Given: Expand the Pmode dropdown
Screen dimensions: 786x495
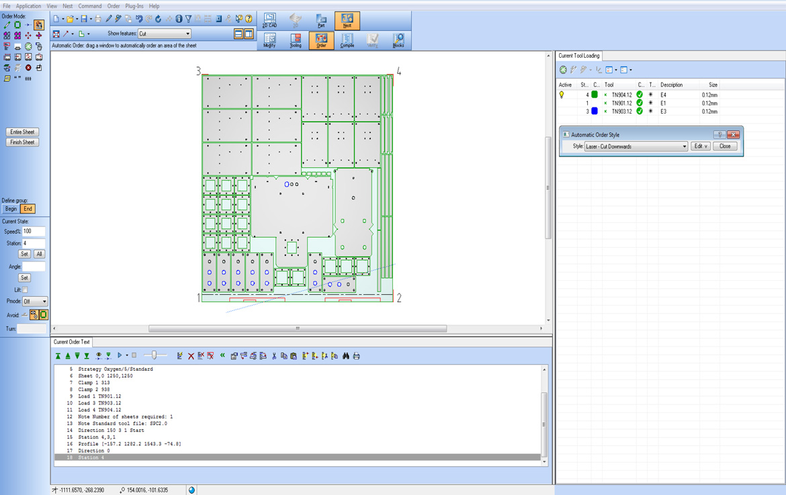Looking at the screenshot, I should (x=44, y=302).
